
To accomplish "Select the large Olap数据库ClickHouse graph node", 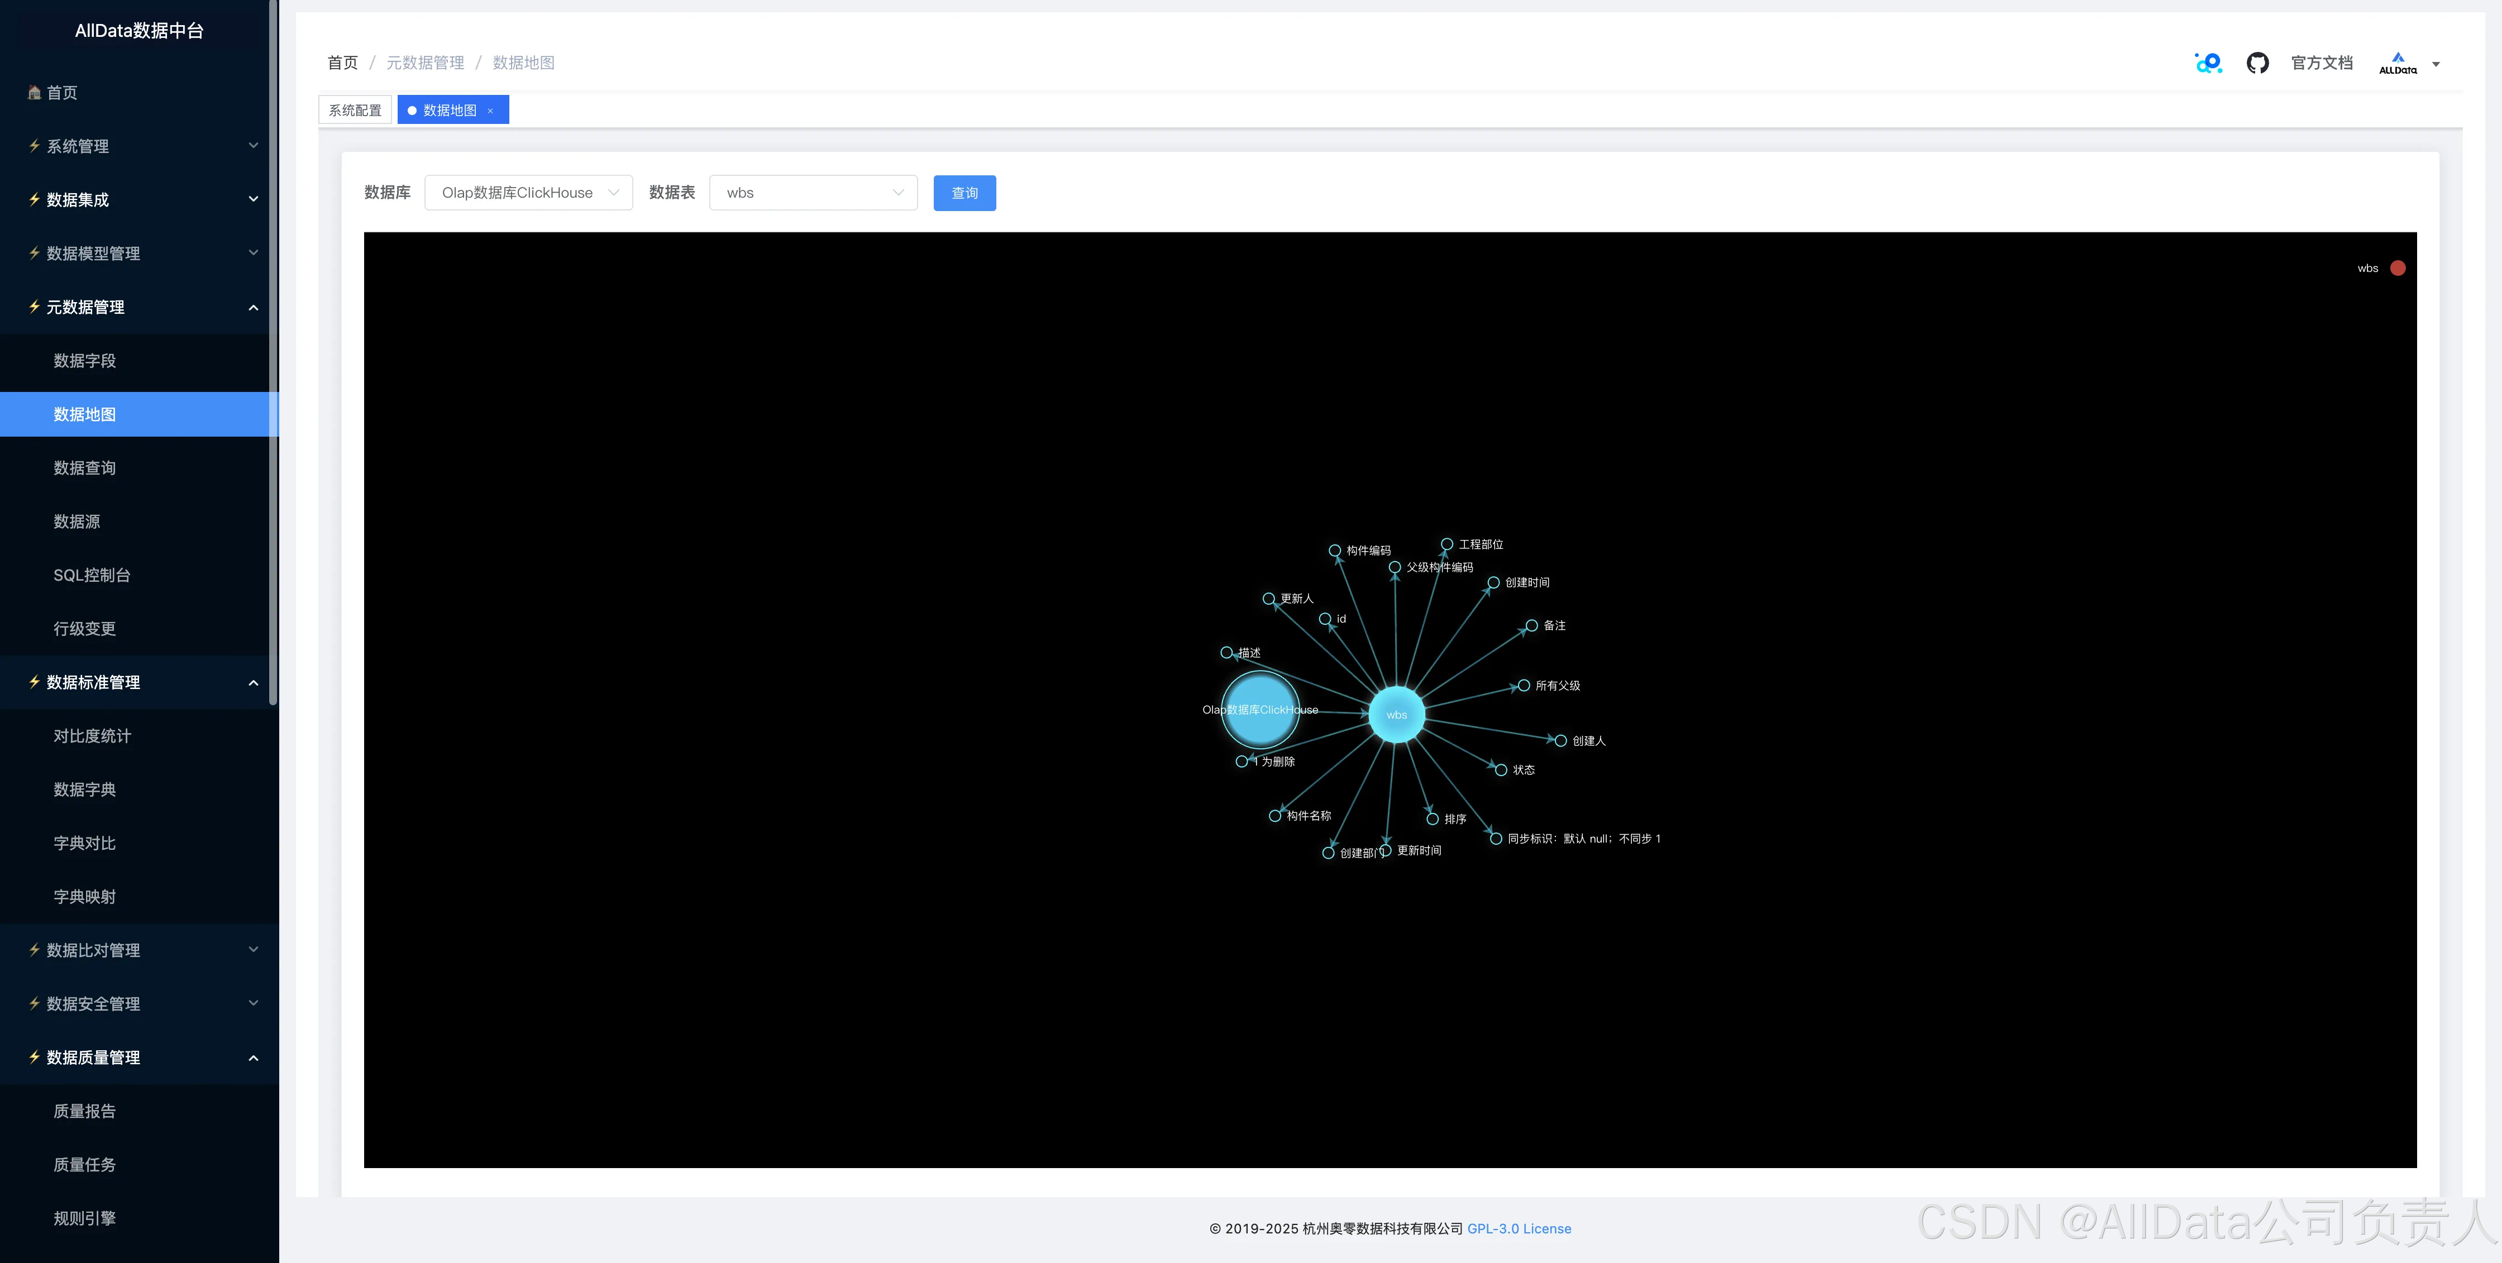I will pos(1260,710).
